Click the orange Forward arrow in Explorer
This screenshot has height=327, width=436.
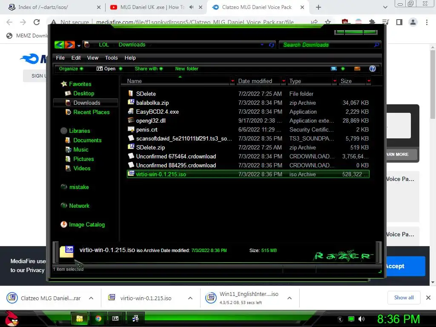(70, 44)
